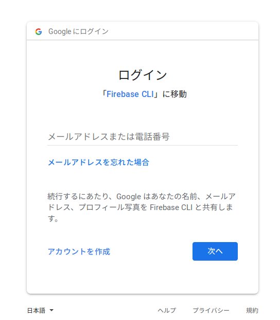Click the underline beneath the email field

pyautogui.click(x=143, y=146)
